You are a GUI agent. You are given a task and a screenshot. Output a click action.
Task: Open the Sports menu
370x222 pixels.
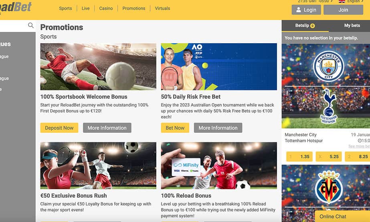click(x=65, y=8)
